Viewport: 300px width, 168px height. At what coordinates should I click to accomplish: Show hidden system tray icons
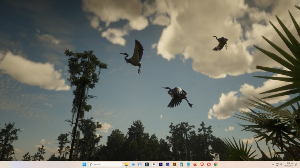[x=273, y=164]
